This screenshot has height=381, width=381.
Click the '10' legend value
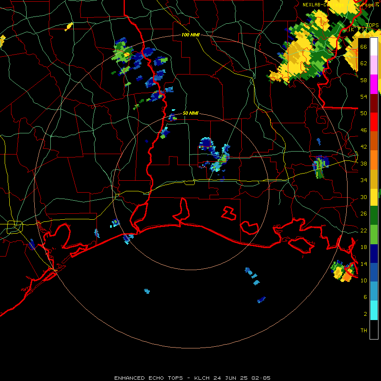(x=364, y=281)
